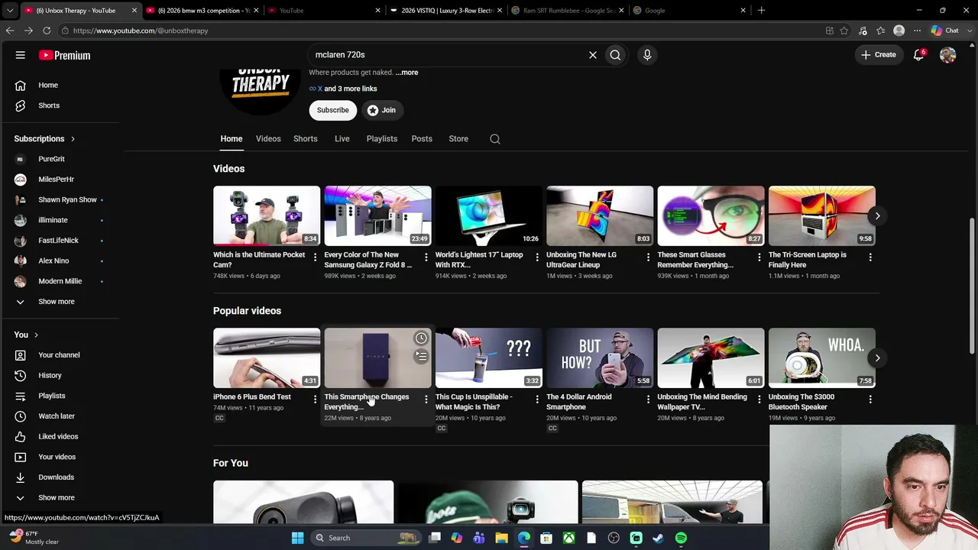Image resolution: width=978 pixels, height=550 pixels.
Task: Open the account avatar menu
Action: tap(947, 55)
